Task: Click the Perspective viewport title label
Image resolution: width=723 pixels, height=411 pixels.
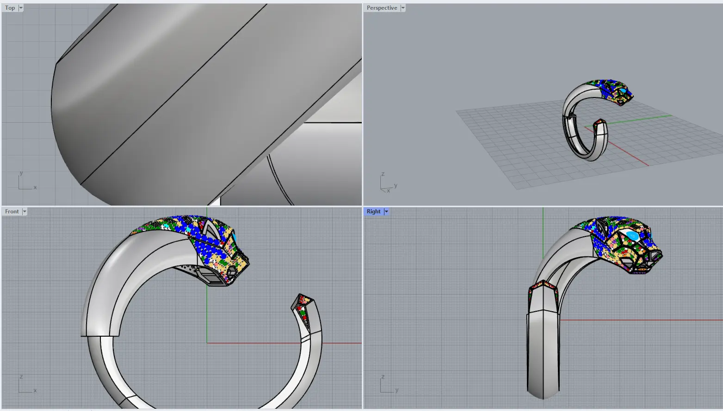Action: 382,8
